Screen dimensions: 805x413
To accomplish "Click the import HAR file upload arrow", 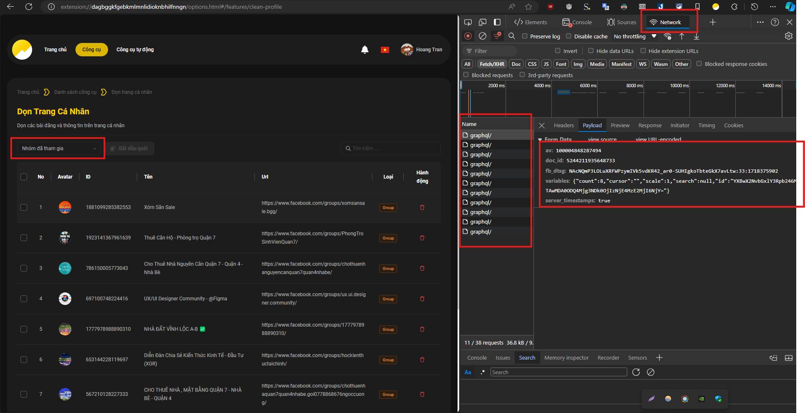I will pyautogui.click(x=682, y=36).
